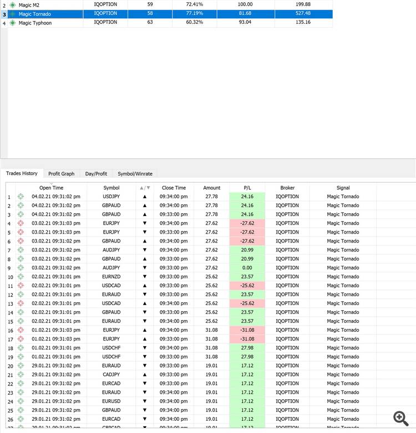Click the 77.19% winrate cell
416x433 pixels.
coord(195,13)
